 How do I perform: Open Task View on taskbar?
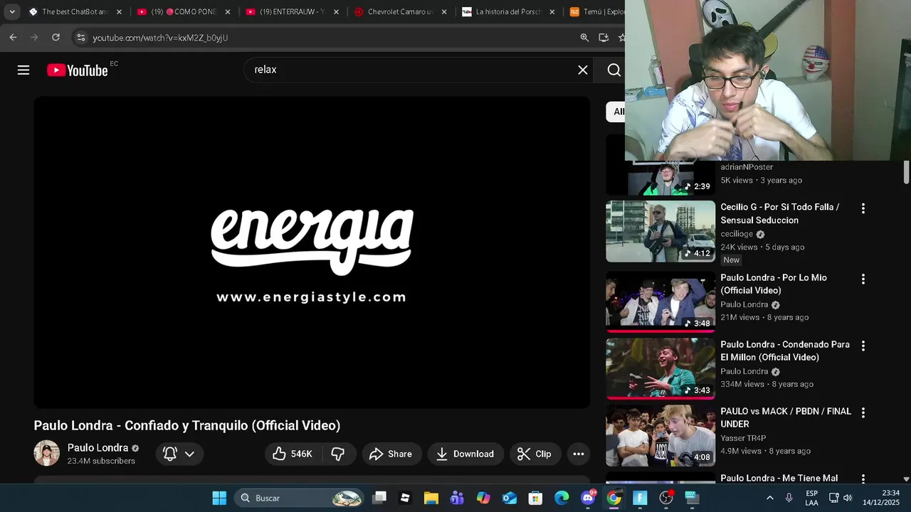pos(379,498)
